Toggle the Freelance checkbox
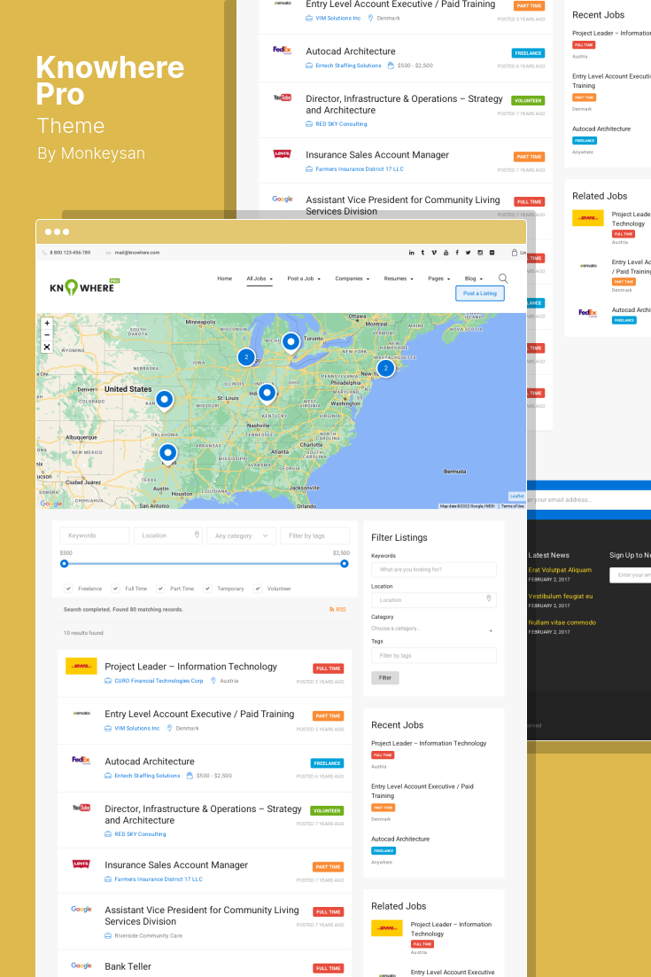The height and width of the screenshot is (977, 651). [68, 588]
